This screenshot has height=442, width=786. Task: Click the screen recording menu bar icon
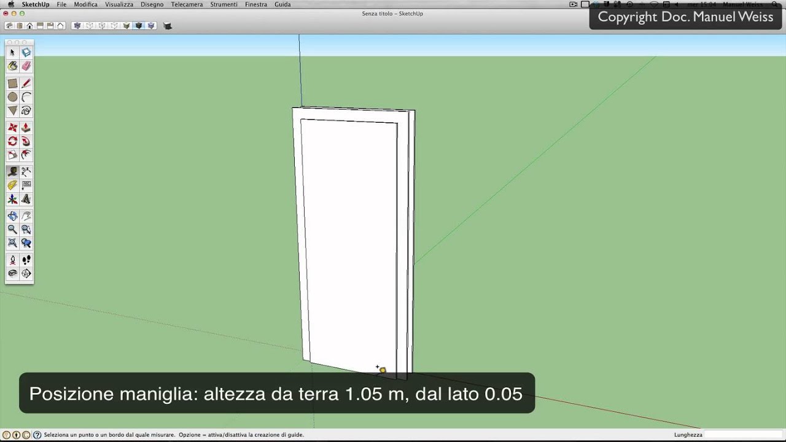(574, 4)
